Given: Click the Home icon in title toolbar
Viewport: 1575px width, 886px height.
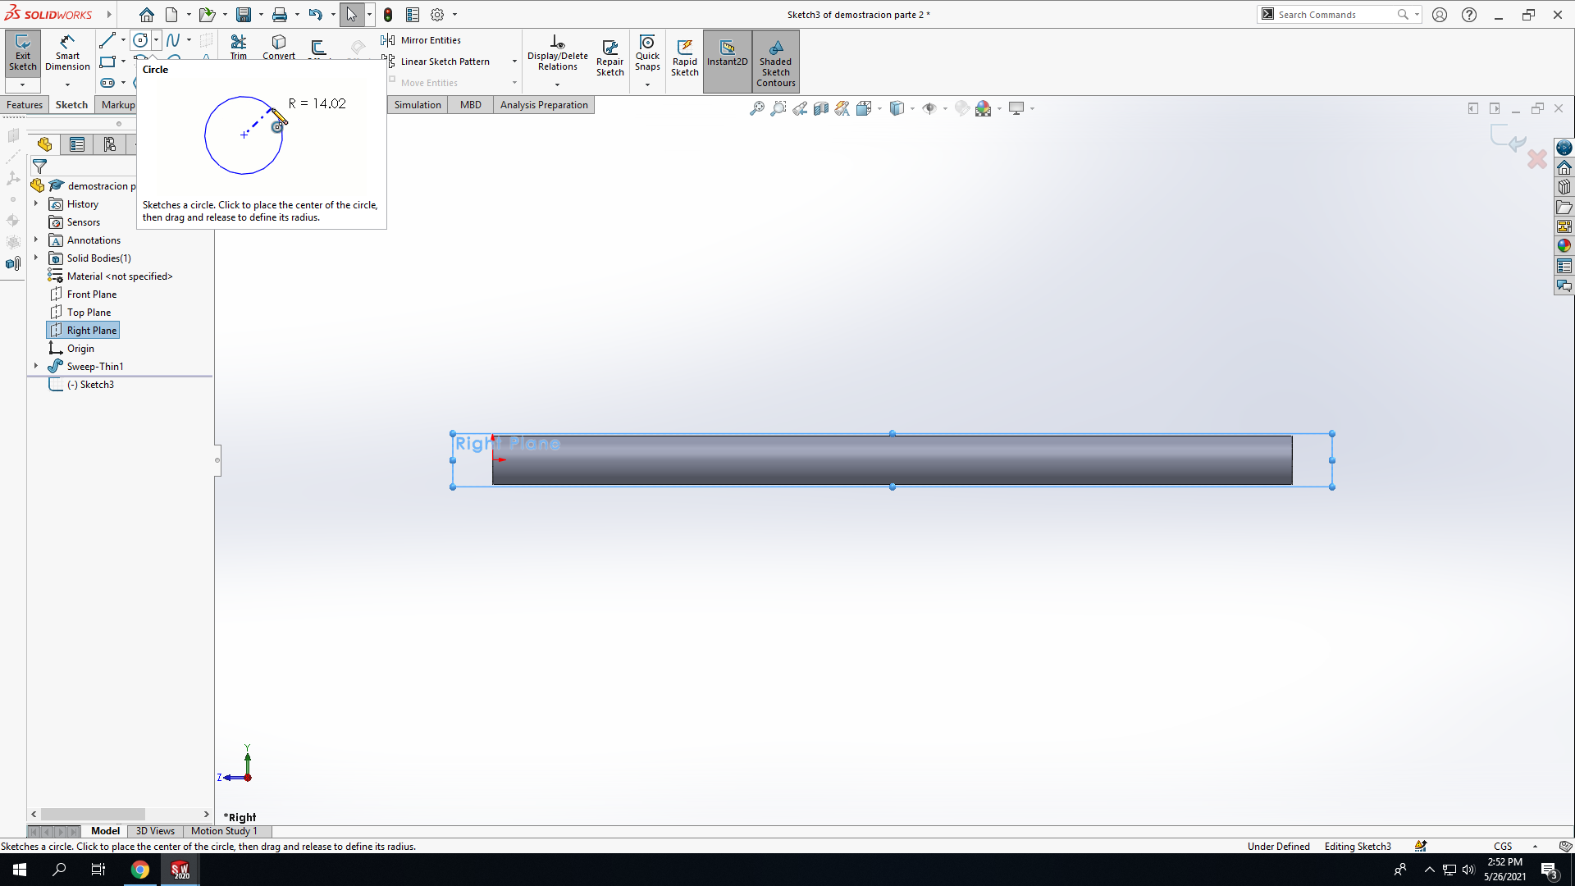Looking at the screenshot, I should coord(146,15).
